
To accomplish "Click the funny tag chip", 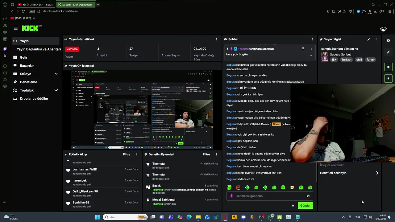I will pos(371,60).
